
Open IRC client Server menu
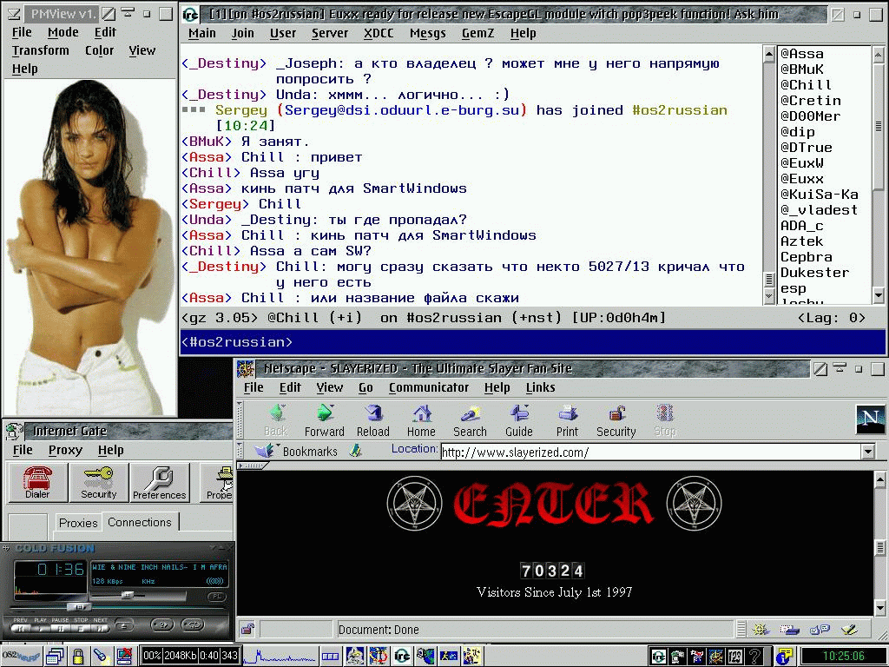click(x=330, y=34)
